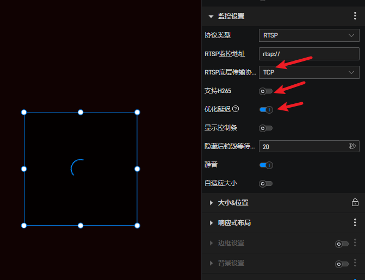Open the 监控设置 three-dot options menu
This screenshot has height=280, width=365.
click(355, 16)
